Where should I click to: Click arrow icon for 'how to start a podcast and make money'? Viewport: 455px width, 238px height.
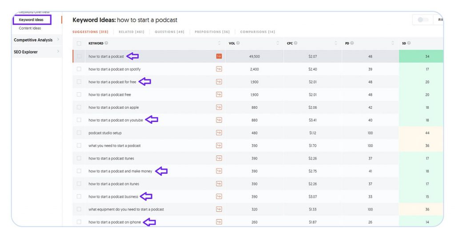click(x=219, y=171)
